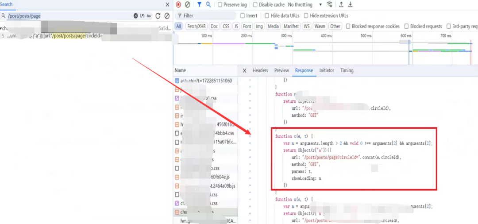Click script icon of 60f604e.js request
Screen dimensions: 478x224
tap(177, 177)
